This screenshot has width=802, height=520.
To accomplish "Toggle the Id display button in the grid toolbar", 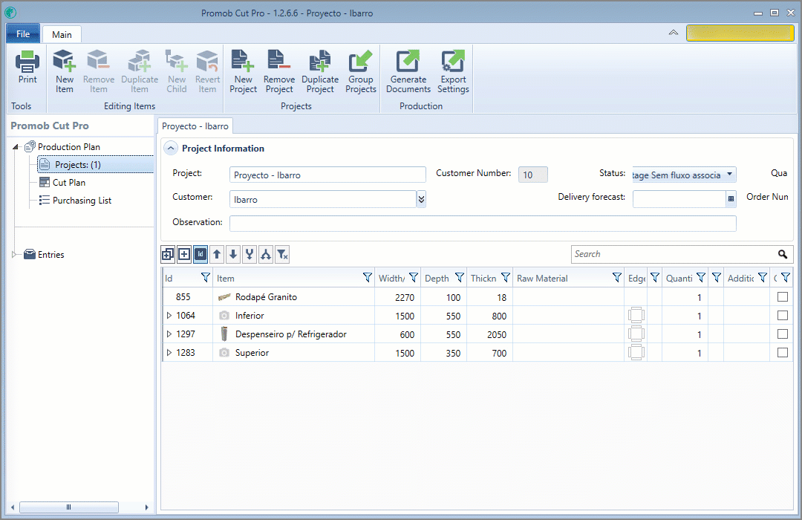I will [x=200, y=254].
